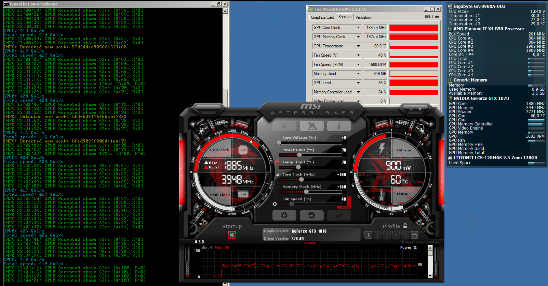Open the curve editor icon beside Core Clock
The image size is (548, 286).
(x=278, y=175)
